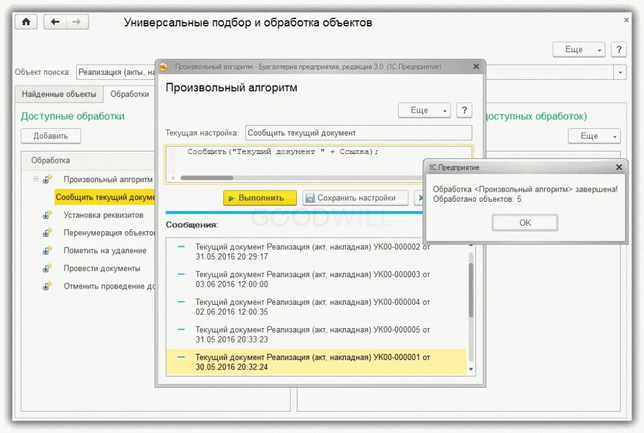644x433 pixels.
Task: Click the icon next to Отменить проведение
Action: pos(48,286)
